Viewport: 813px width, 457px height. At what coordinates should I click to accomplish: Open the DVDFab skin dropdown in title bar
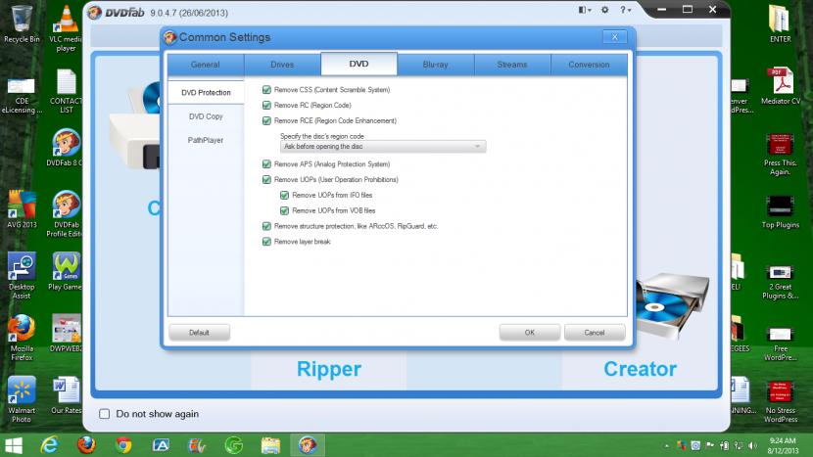(585, 10)
